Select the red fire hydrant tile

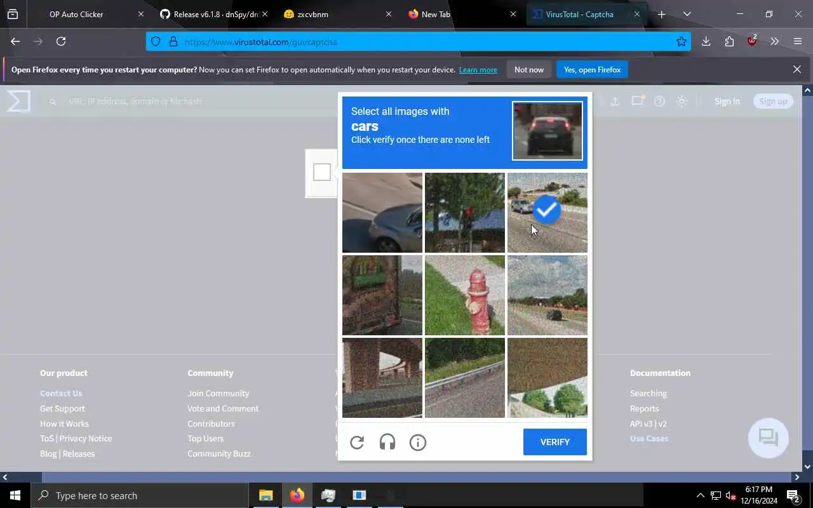point(465,295)
